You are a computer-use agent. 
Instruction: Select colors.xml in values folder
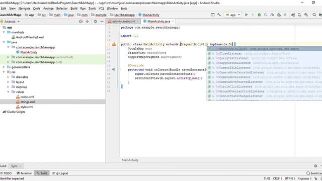(25, 97)
